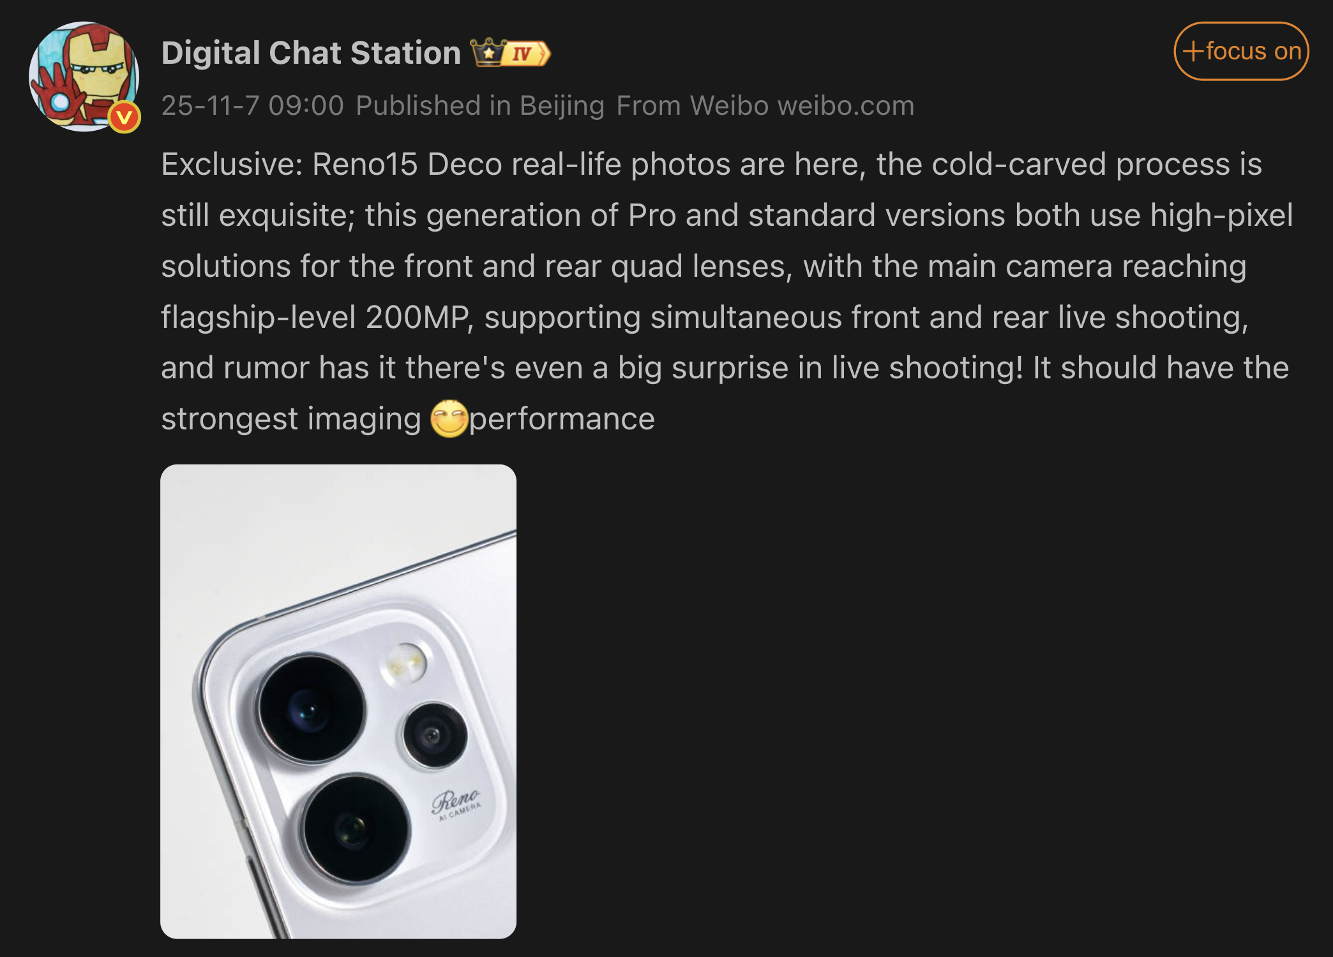Click the post text starting with Exclusive
1333x957 pixels.
[727, 292]
